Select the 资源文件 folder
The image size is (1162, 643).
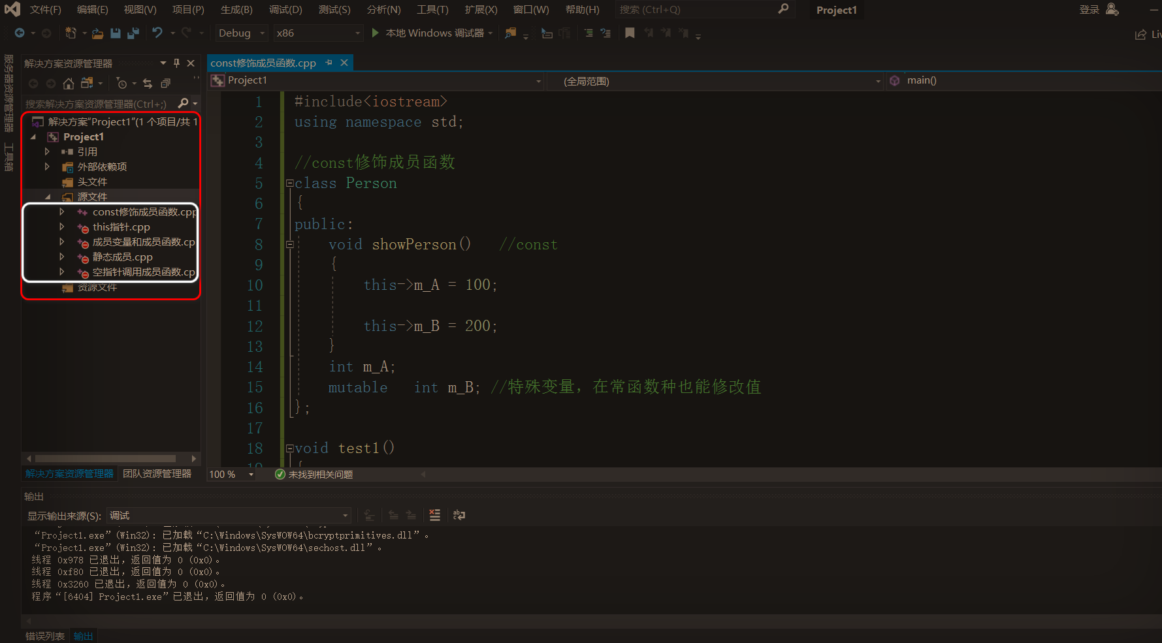[97, 287]
